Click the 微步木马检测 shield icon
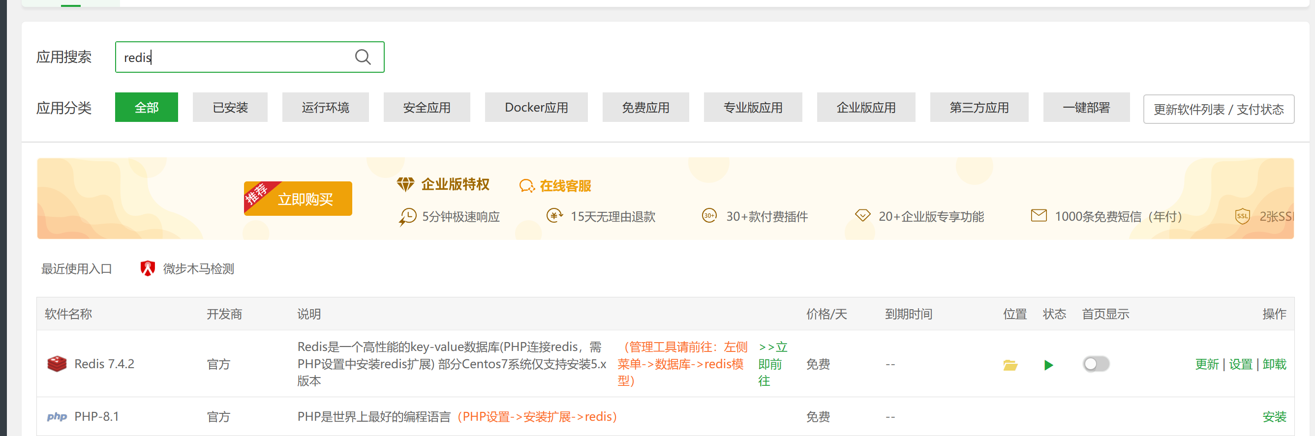 tap(148, 268)
